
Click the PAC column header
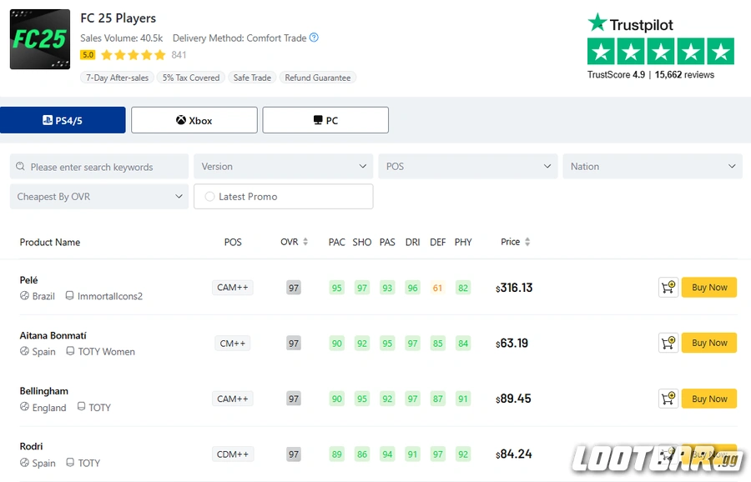337,242
